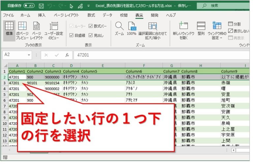
Task: Click the Undo arrow icon
Action: (49, 6)
